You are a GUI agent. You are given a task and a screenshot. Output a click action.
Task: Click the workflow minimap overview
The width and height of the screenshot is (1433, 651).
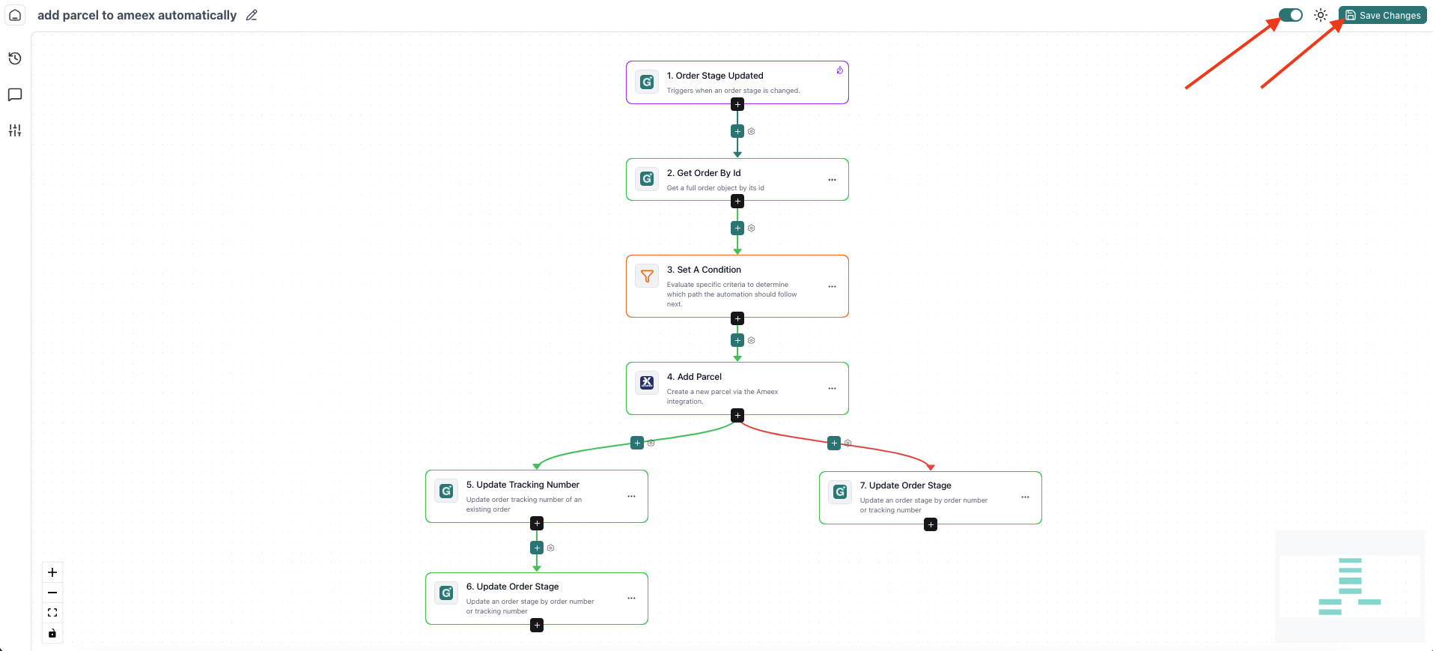coord(1349,586)
